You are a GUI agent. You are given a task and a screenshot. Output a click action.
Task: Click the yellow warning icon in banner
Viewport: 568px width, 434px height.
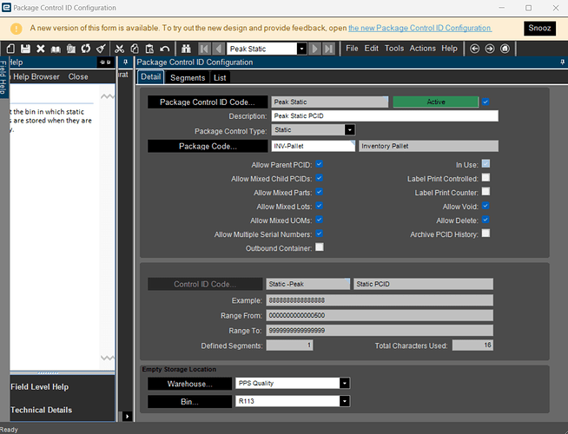17,29
